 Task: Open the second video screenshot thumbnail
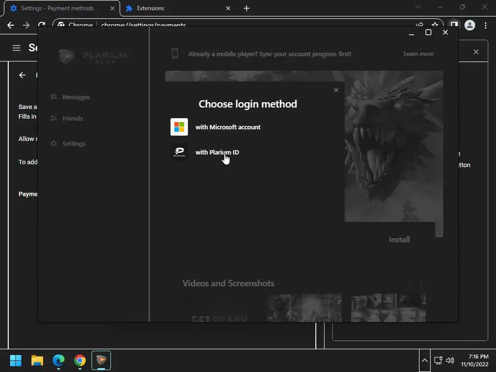[x=304, y=308]
